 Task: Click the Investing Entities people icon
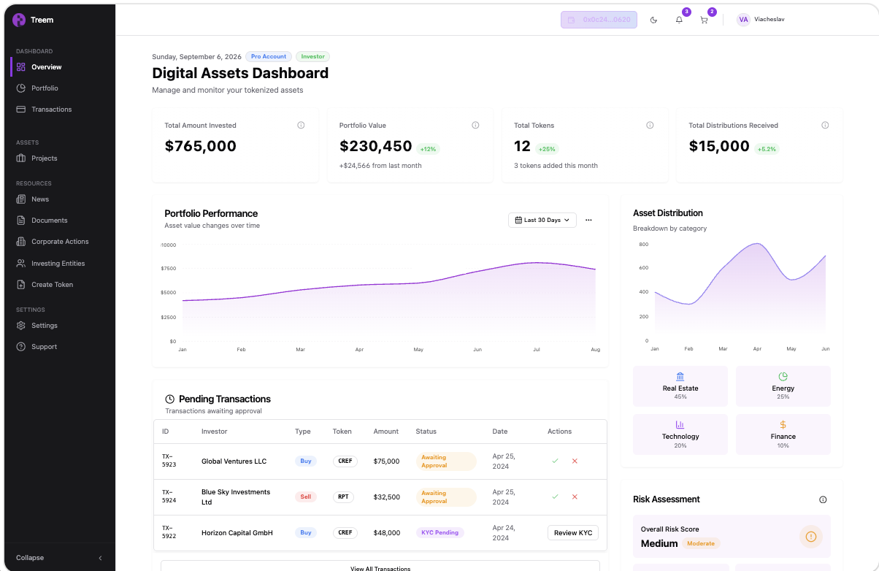21,263
